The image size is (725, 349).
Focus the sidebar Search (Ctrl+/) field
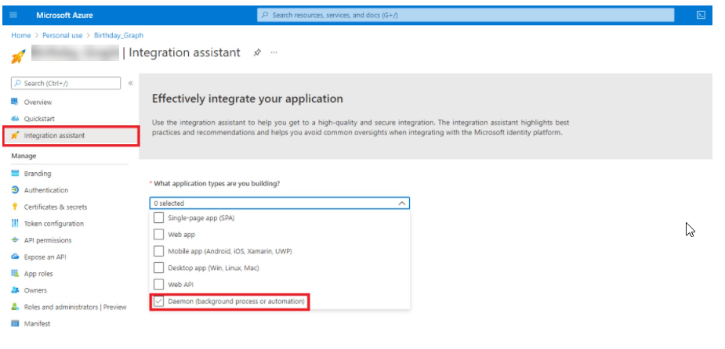(x=66, y=83)
